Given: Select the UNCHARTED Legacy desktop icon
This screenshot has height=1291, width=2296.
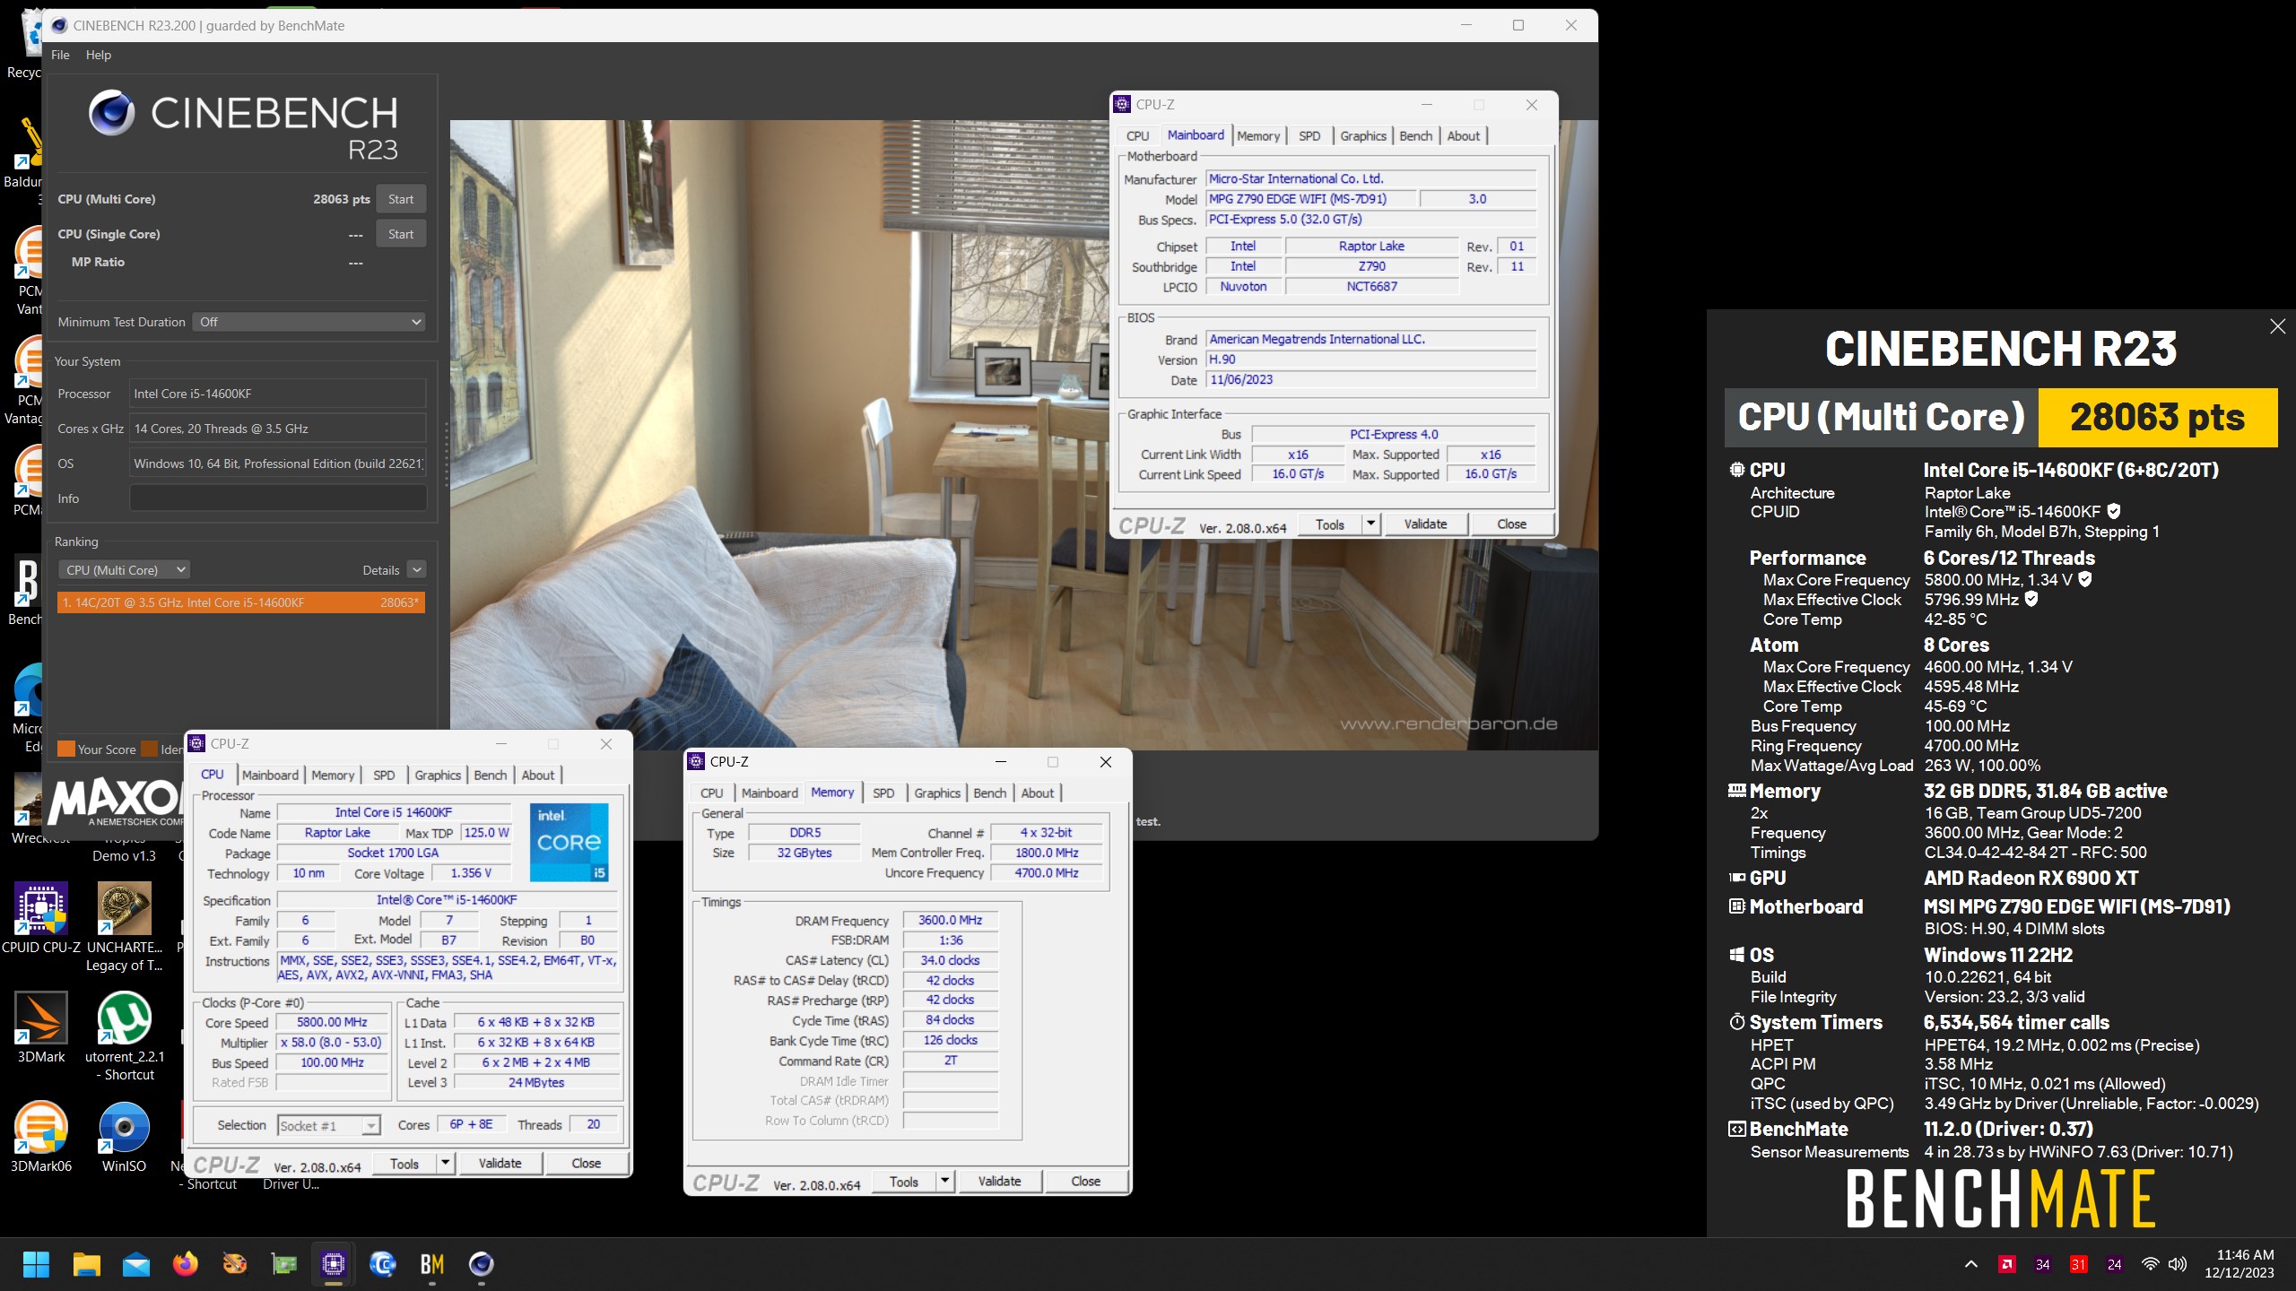Looking at the screenshot, I should pyautogui.click(x=125, y=927).
